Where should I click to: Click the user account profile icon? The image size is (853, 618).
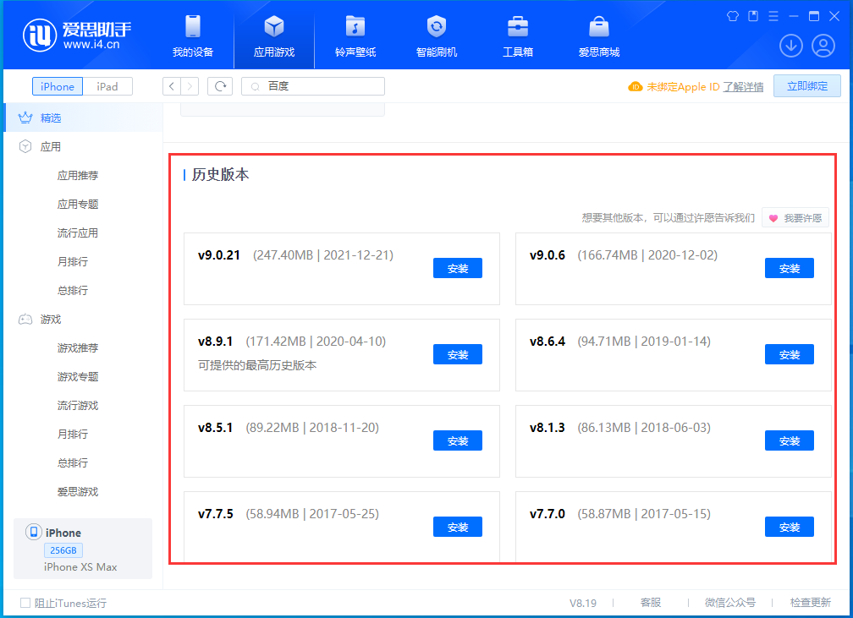823,46
